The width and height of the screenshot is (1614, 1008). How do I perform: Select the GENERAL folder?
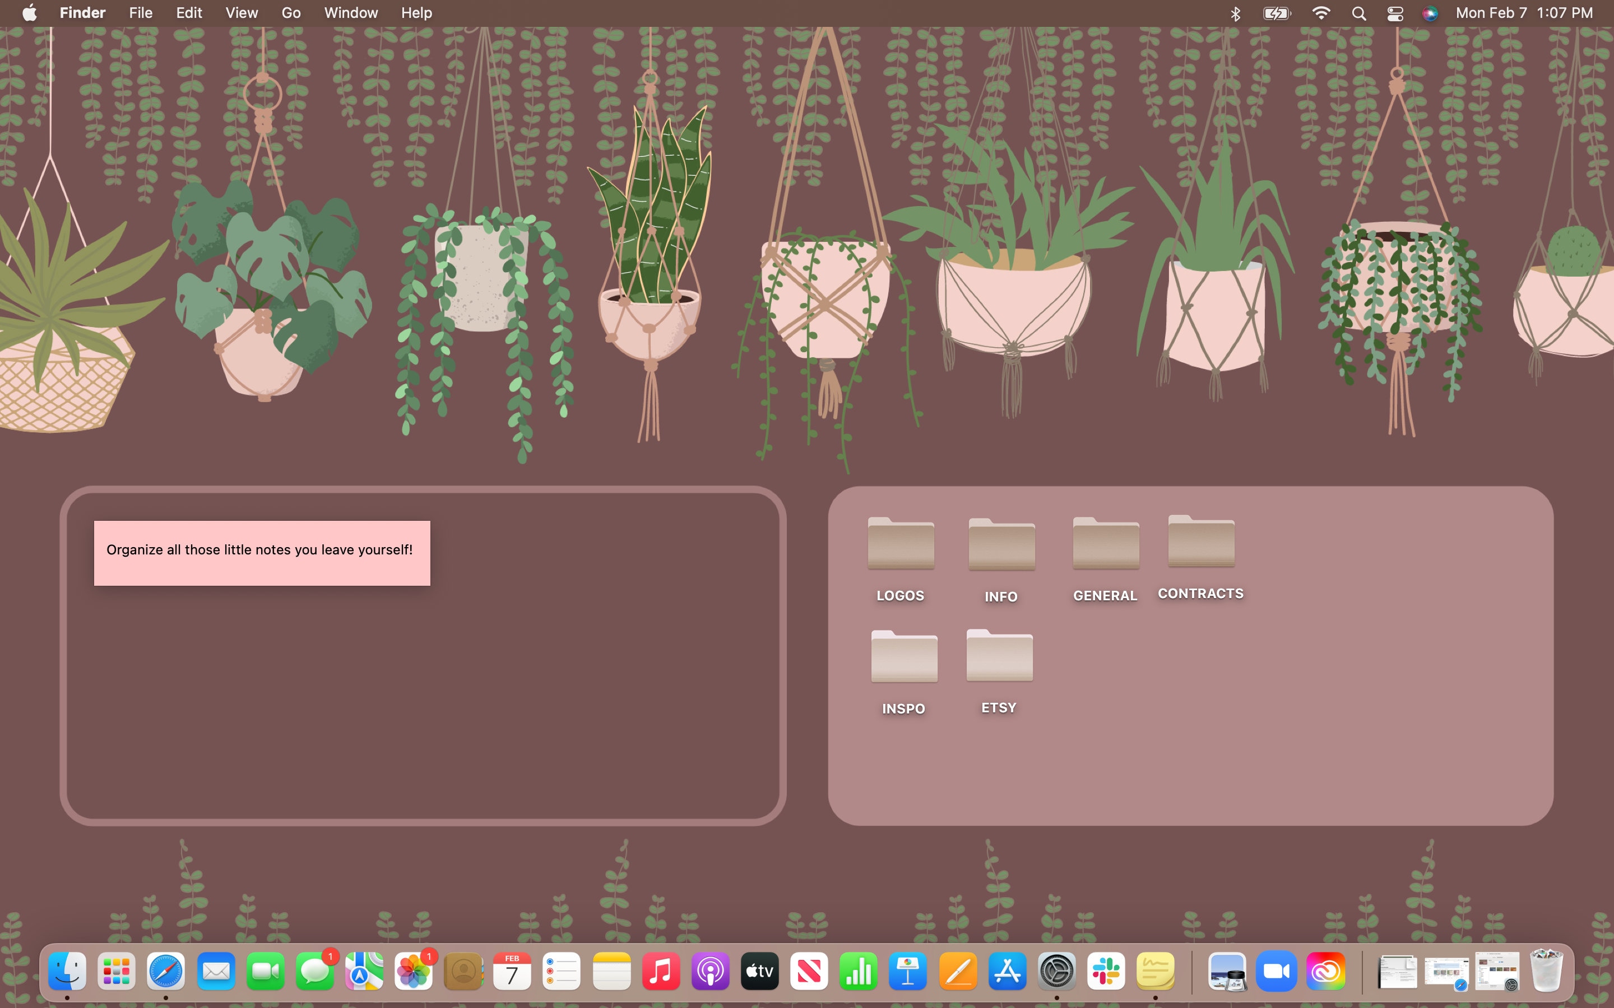[1105, 560]
